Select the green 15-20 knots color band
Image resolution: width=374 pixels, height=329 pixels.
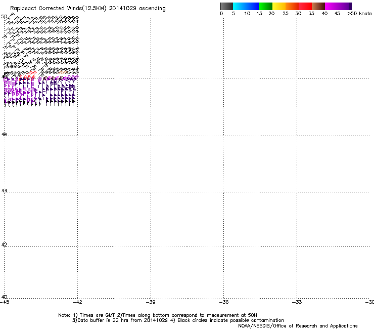click(x=266, y=6)
